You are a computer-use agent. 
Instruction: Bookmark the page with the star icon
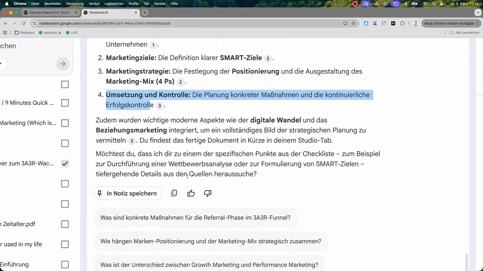pyautogui.click(x=353, y=23)
